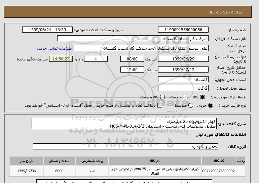Viewport: 259px width, 183px height.
Task: Toggle the اسناد خزانه اسلامی payment checkbox
Action: pos(160,106)
